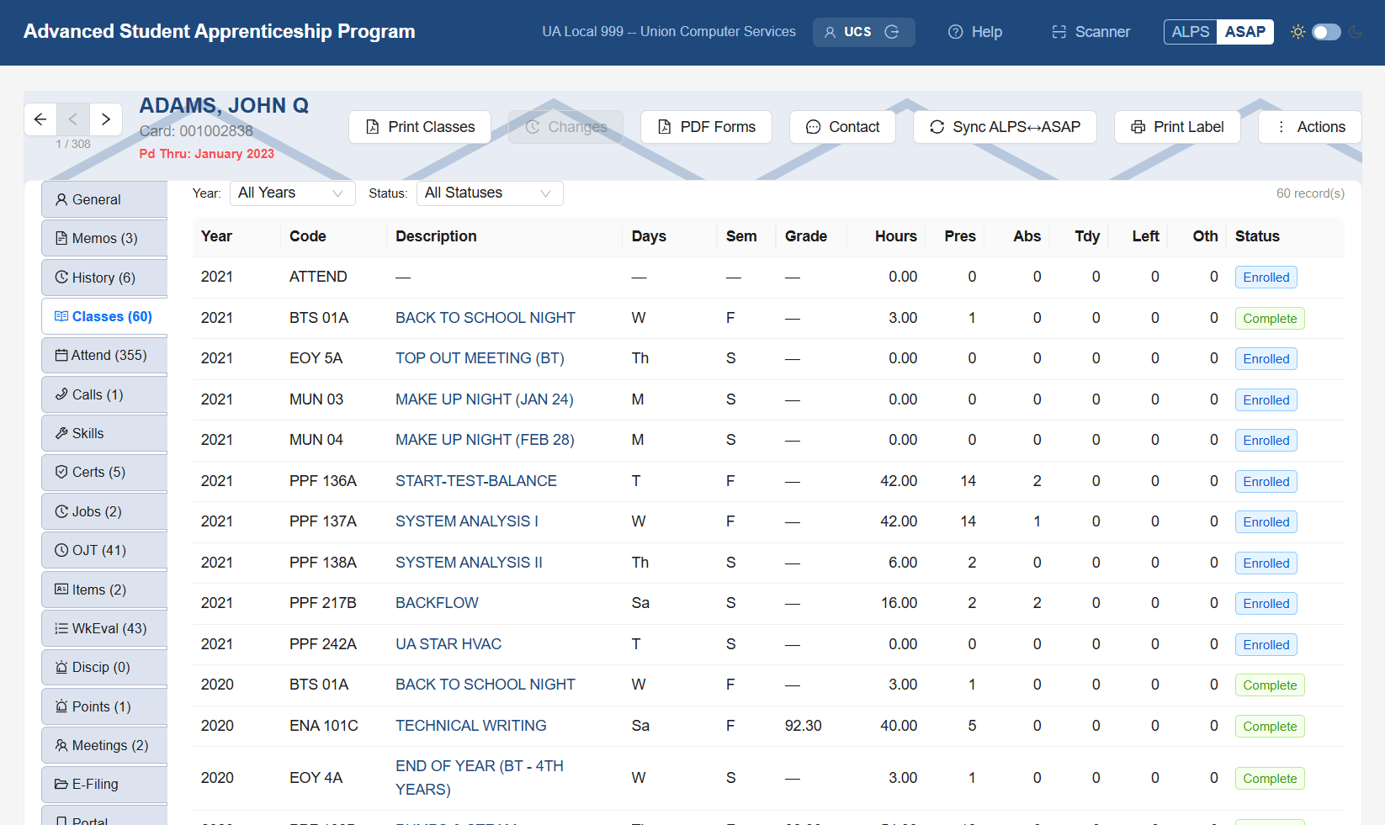Screen dimensions: 1385x825
Task: Open the General tab
Action: click(104, 200)
